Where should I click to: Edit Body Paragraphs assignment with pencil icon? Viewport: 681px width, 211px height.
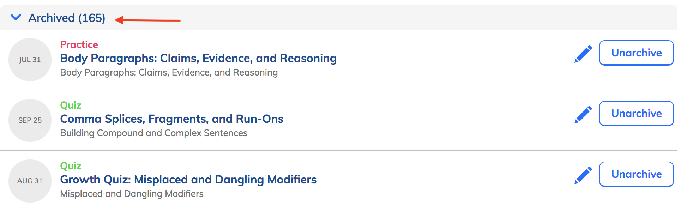coord(583,54)
